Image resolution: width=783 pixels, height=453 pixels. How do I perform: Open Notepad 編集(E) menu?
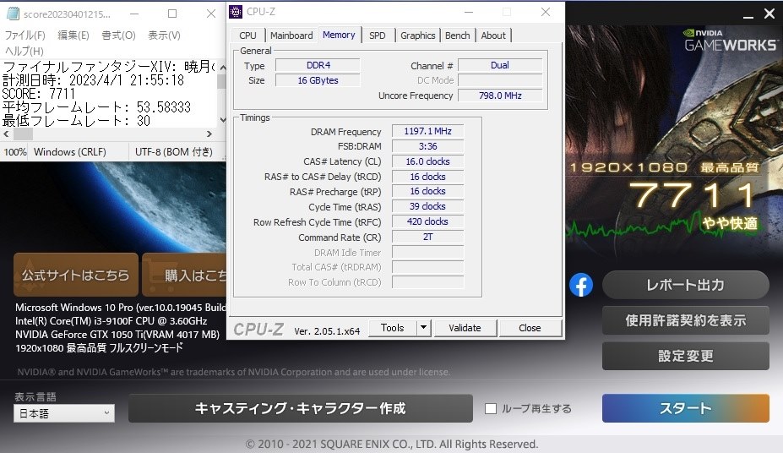pyautogui.click(x=73, y=35)
